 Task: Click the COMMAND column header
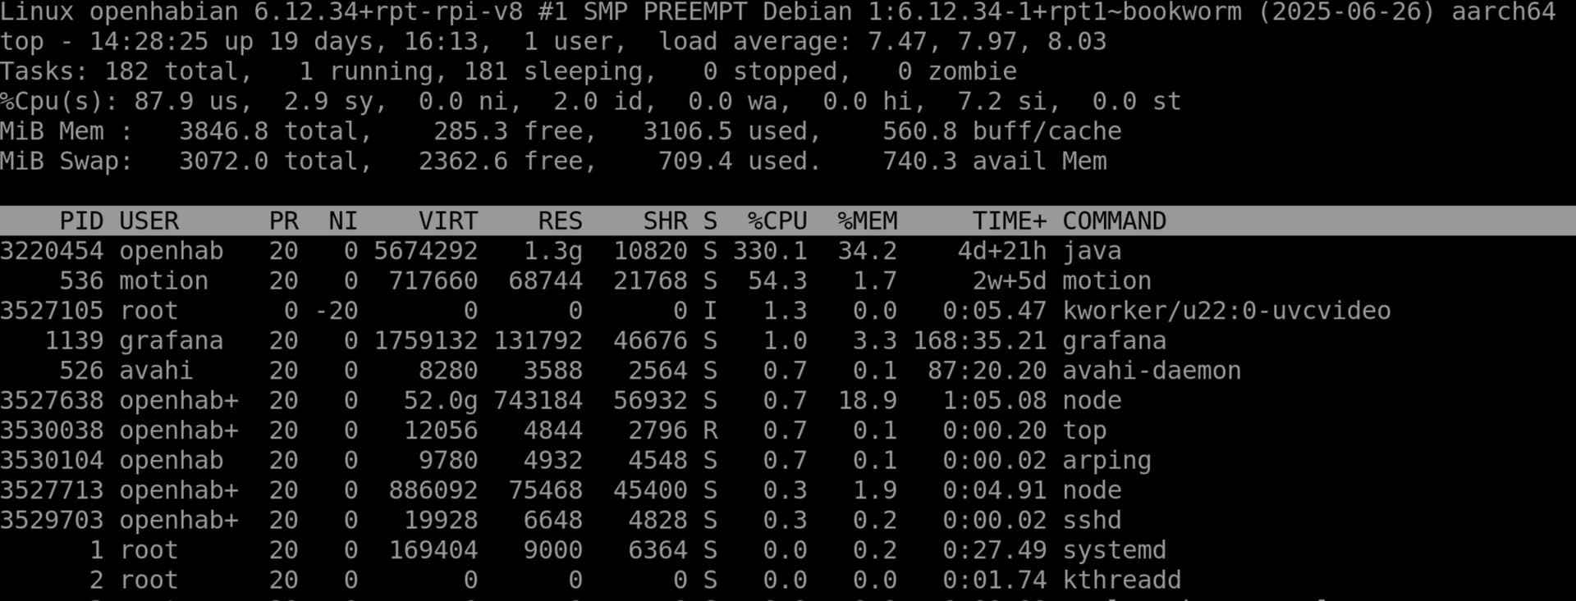pyautogui.click(x=1114, y=221)
